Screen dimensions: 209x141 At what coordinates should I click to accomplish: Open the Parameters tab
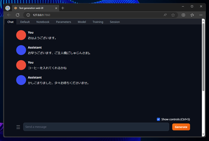[63, 22]
